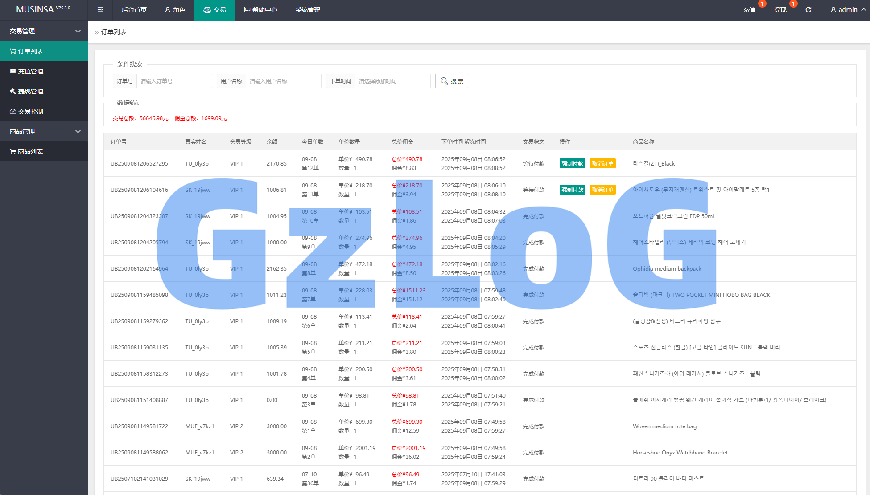
Task: Click 强制付款 for order UB2509081206527295
Action: coord(572,163)
